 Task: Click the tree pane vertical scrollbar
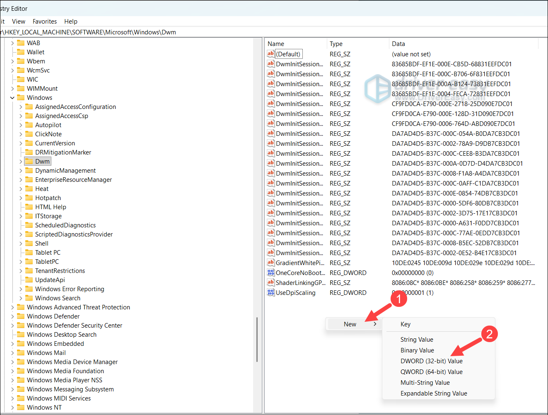[x=257, y=340]
